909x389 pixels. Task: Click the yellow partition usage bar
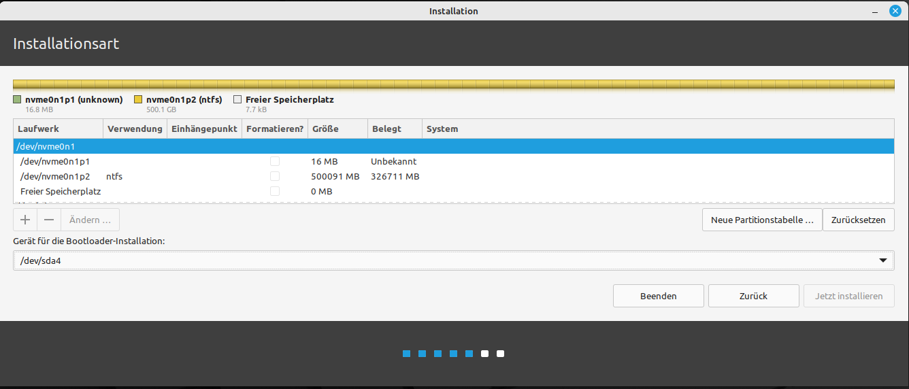(x=453, y=85)
